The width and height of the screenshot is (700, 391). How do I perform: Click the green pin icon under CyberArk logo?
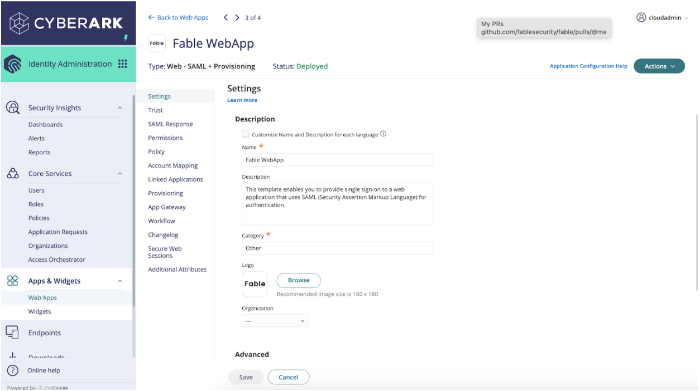(x=126, y=38)
